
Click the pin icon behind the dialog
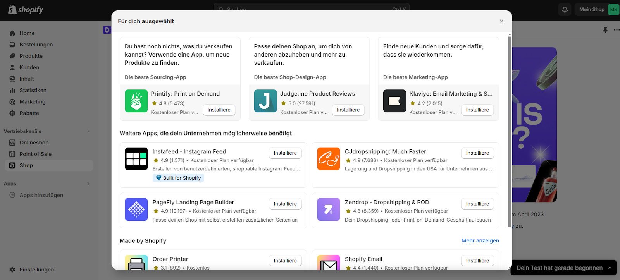(605, 30)
